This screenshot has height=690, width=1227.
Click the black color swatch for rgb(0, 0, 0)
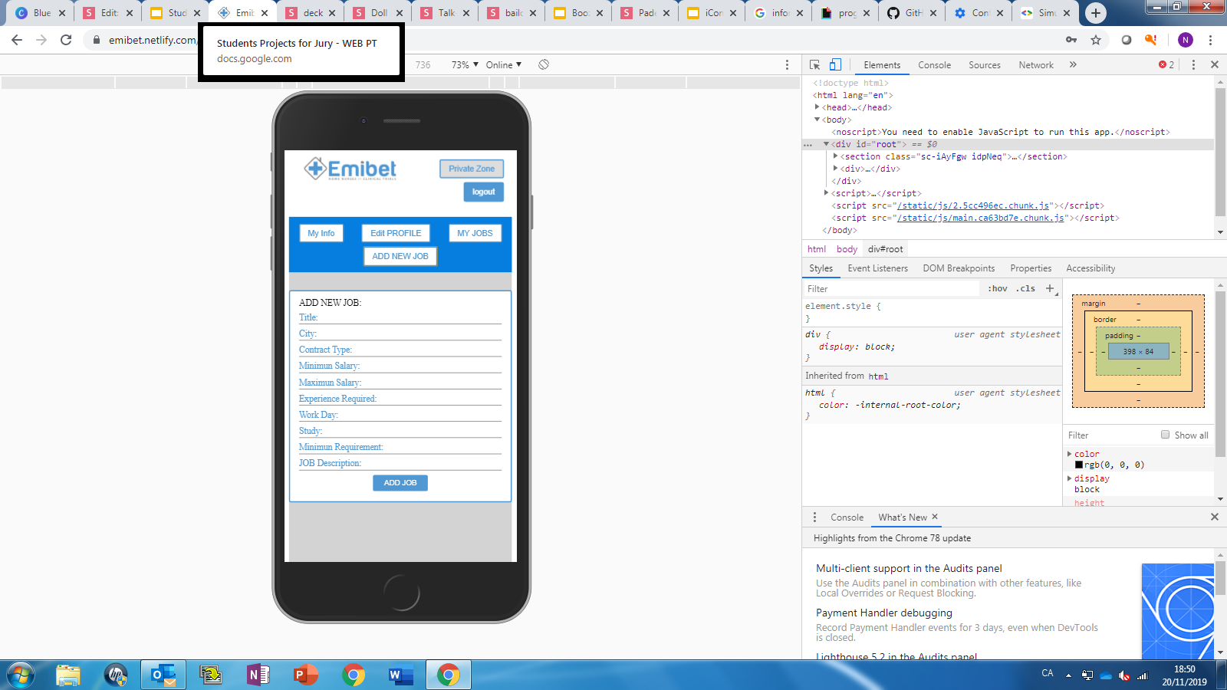coord(1079,465)
